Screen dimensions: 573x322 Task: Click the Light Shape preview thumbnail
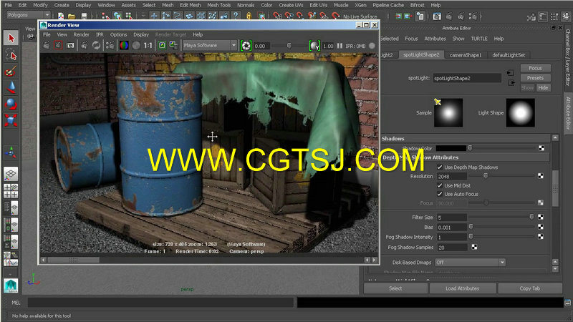click(x=521, y=112)
